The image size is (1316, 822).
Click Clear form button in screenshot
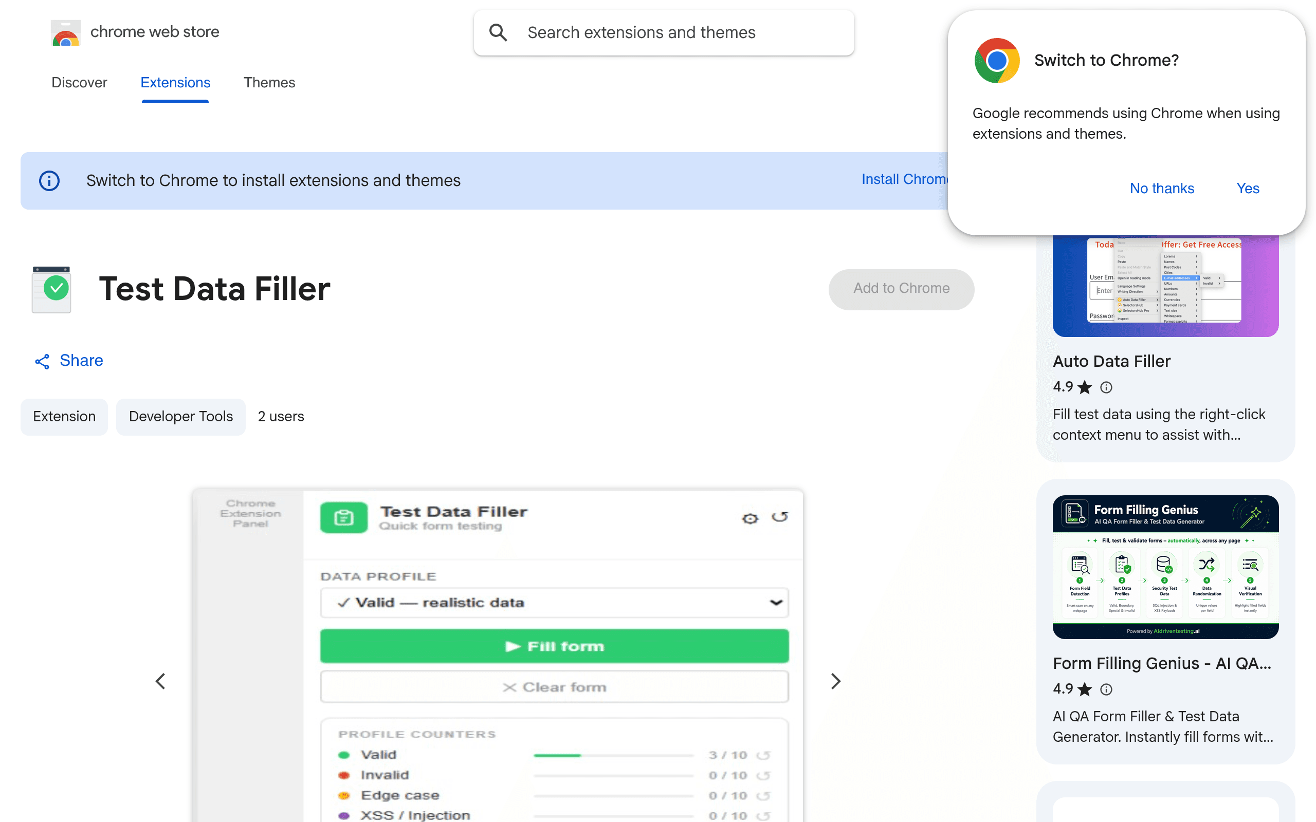point(554,687)
